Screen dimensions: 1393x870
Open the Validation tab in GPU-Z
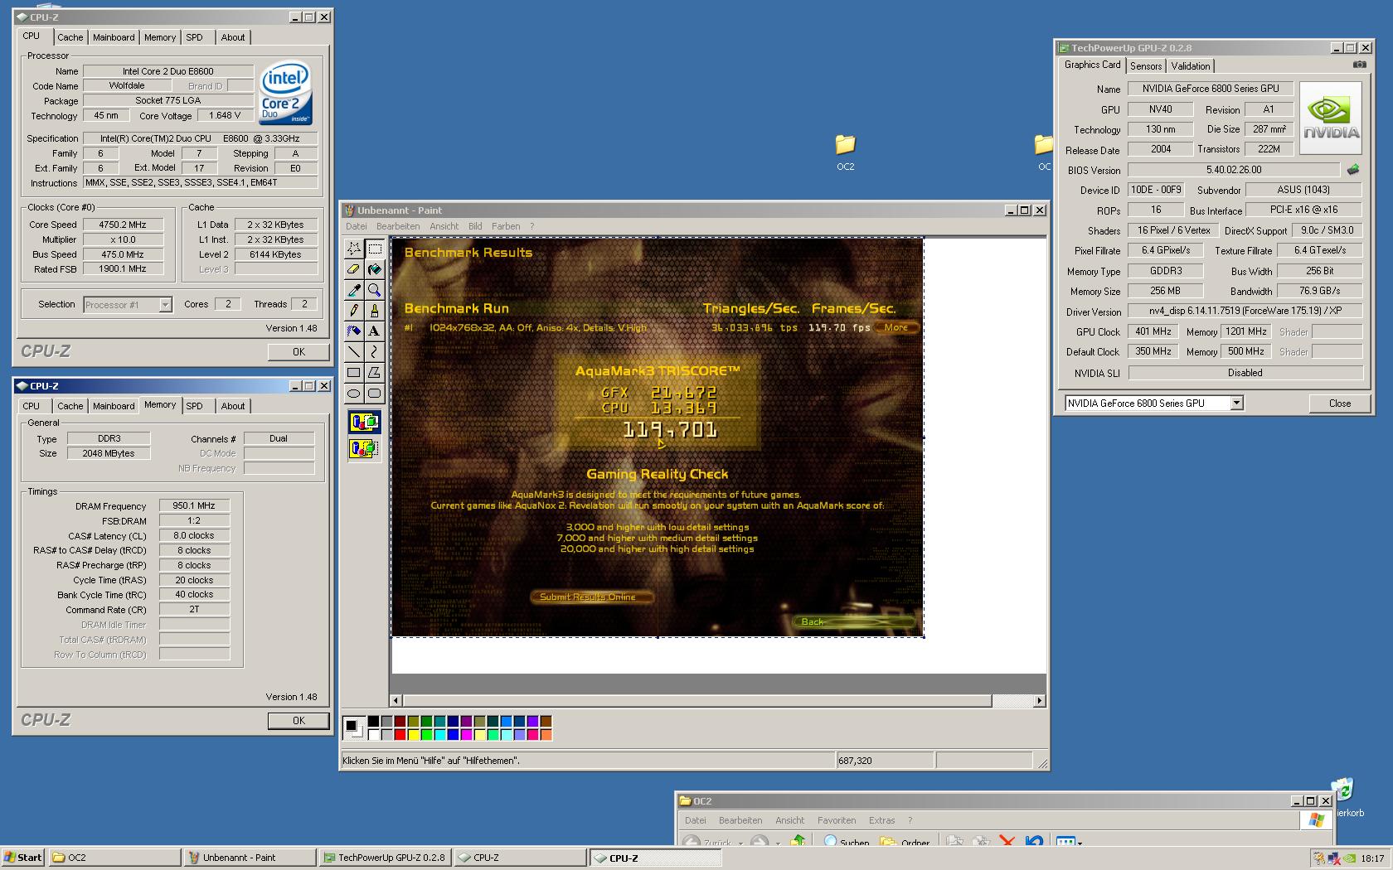pyautogui.click(x=1191, y=66)
